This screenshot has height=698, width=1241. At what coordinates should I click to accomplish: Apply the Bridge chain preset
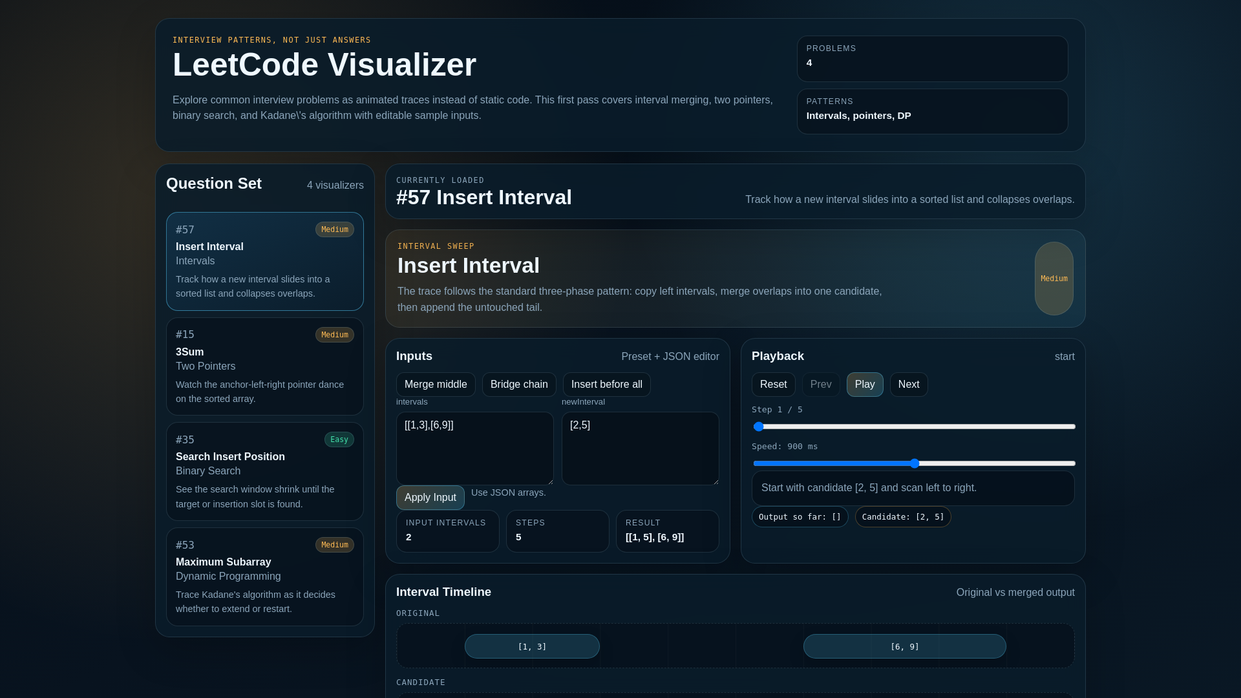click(x=519, y=385)
